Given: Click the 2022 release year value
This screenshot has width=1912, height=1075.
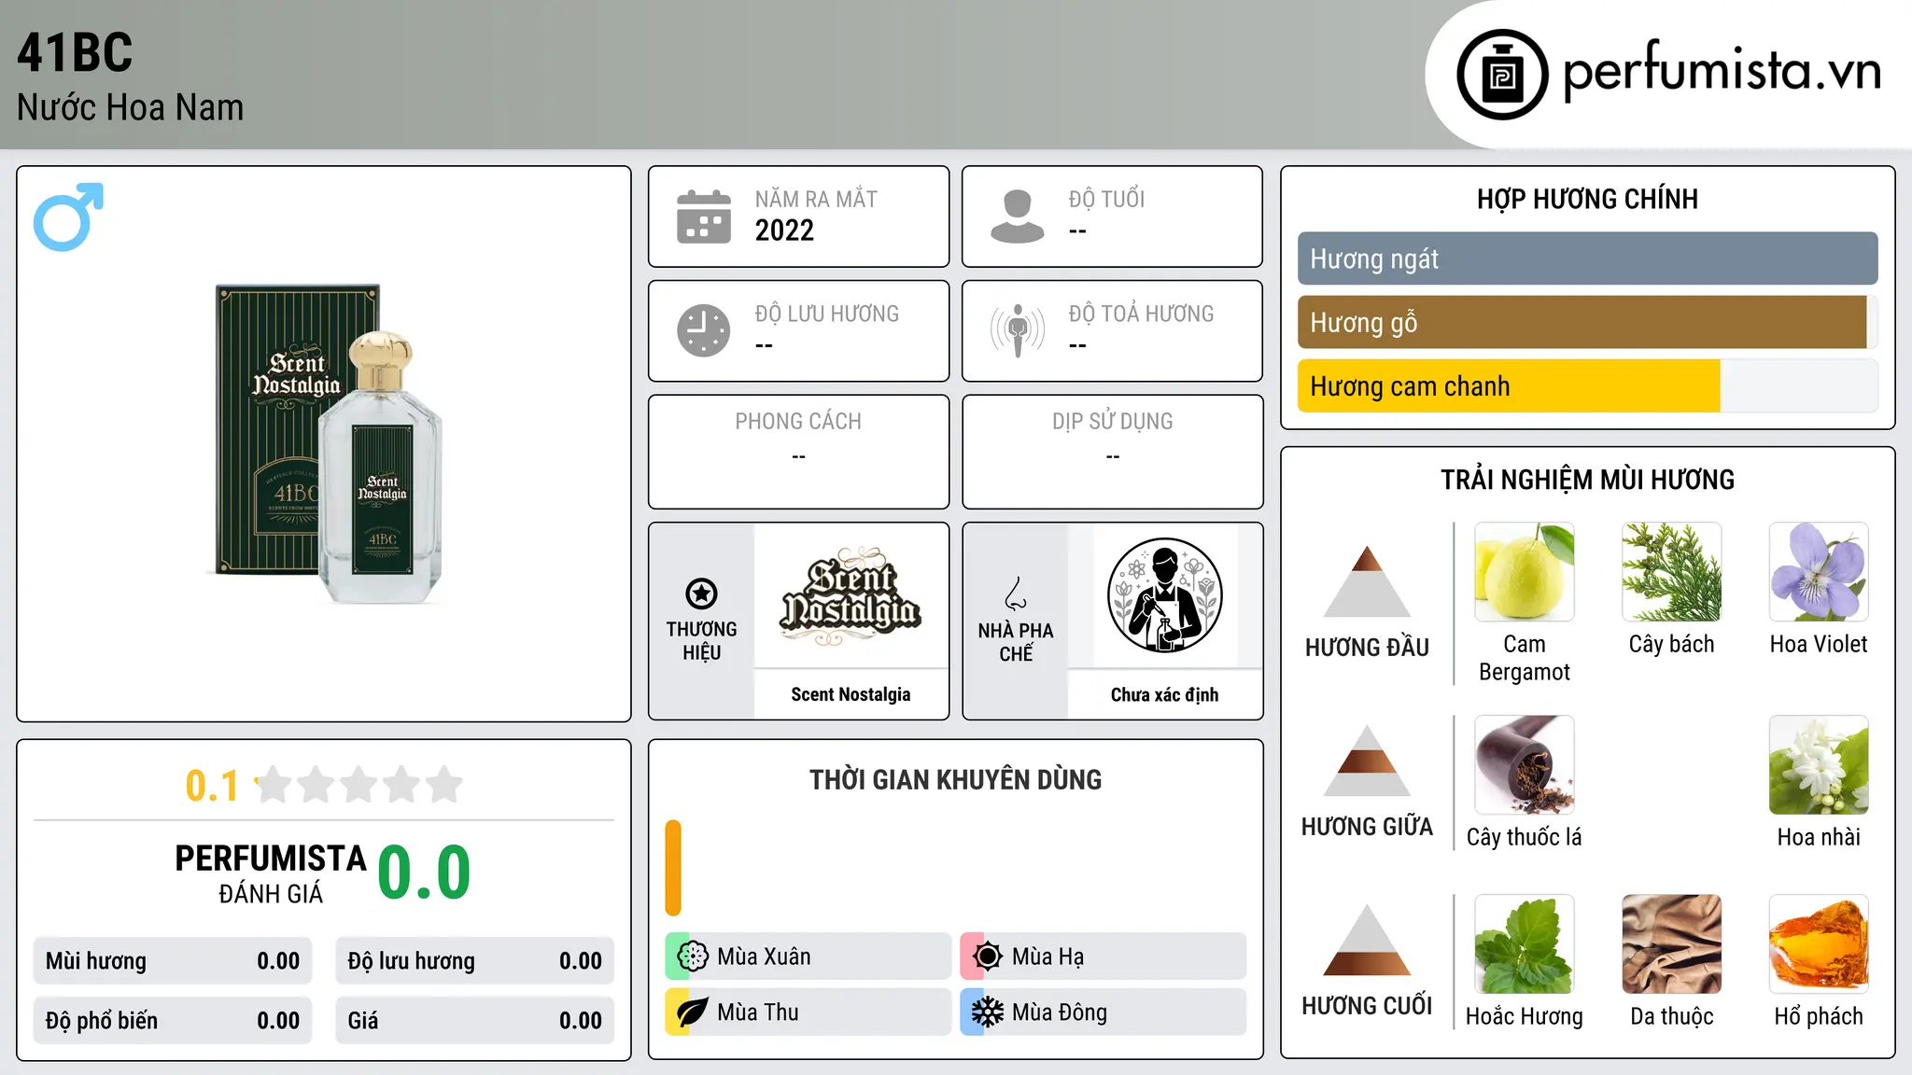Looking at the screenshot, I should (784, 230).
